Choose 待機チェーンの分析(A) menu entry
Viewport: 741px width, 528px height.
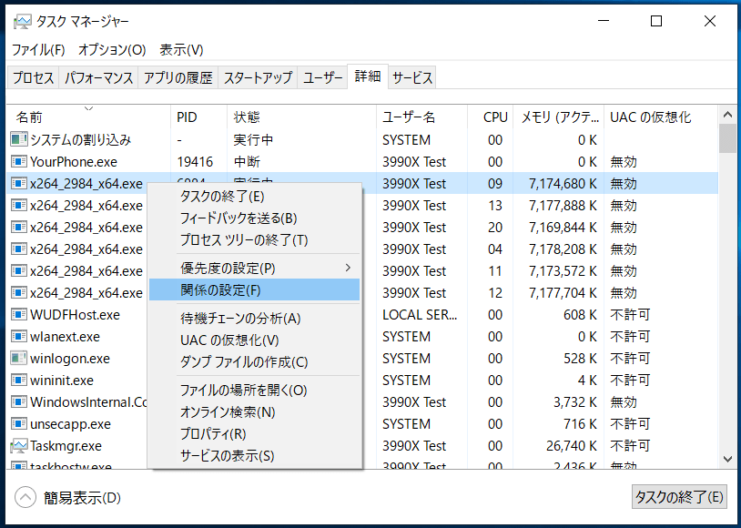254,318
